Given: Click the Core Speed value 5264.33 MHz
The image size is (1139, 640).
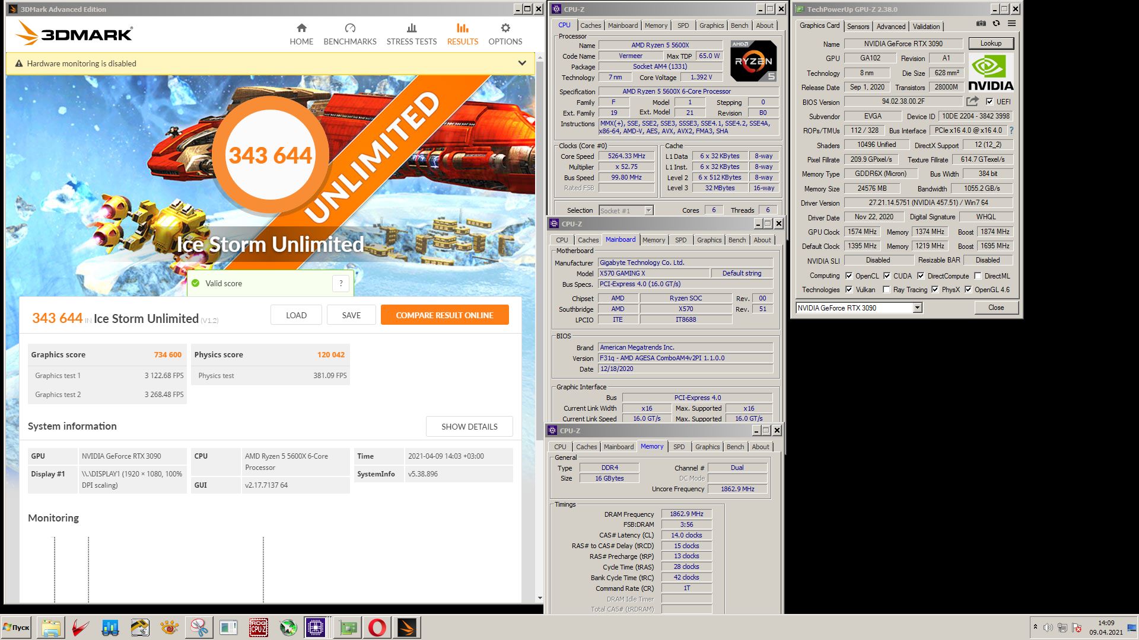Looking at the screenshot, I should (x=626, y=156).
